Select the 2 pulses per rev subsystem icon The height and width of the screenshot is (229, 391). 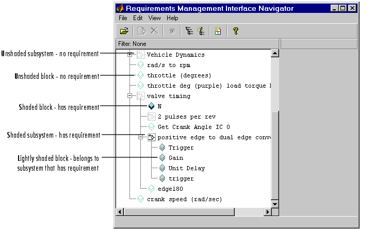(x=151, y=117)
